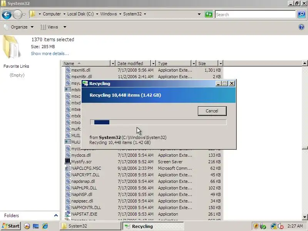
Task: Click the mydocs.dll file icon
Action: point(68,155)
